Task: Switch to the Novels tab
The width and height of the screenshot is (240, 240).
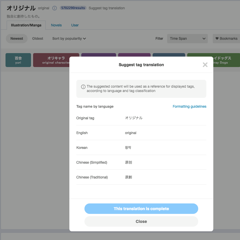Action: pos(56,25)
